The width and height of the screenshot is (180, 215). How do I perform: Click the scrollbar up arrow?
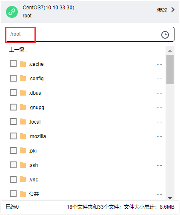coord(170,51)
